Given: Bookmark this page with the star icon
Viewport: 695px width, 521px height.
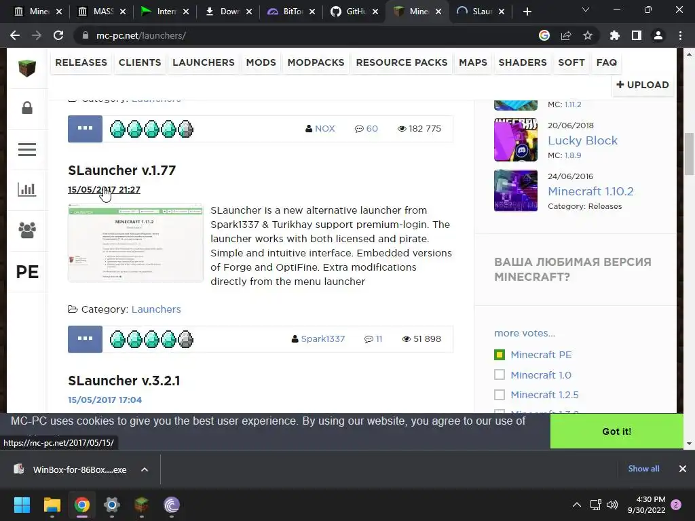Looking at the screenshot, I should 588,35.
